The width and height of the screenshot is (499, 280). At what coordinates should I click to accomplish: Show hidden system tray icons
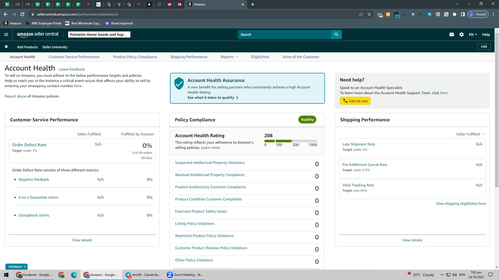click(442, 275)
